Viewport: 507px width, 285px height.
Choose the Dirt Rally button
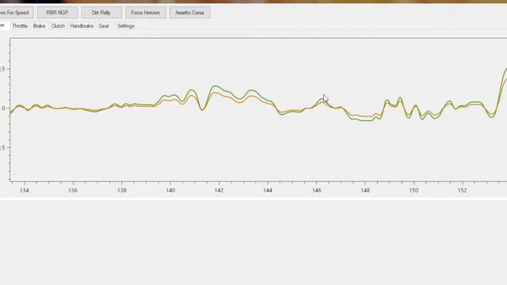pyautogui.click(x=101, y=13)
